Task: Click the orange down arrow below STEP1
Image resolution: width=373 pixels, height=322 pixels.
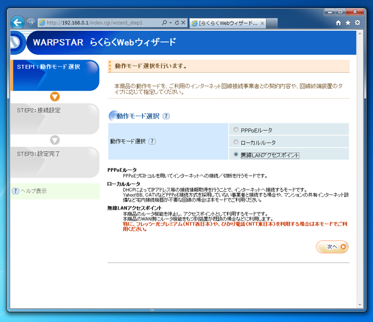Action: tap(55, 96)
